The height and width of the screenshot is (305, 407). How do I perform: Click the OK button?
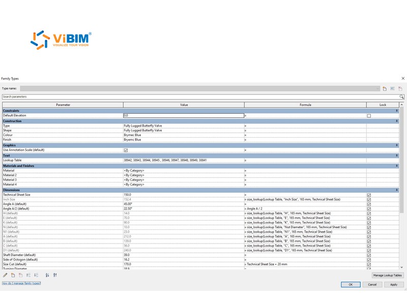351,285
